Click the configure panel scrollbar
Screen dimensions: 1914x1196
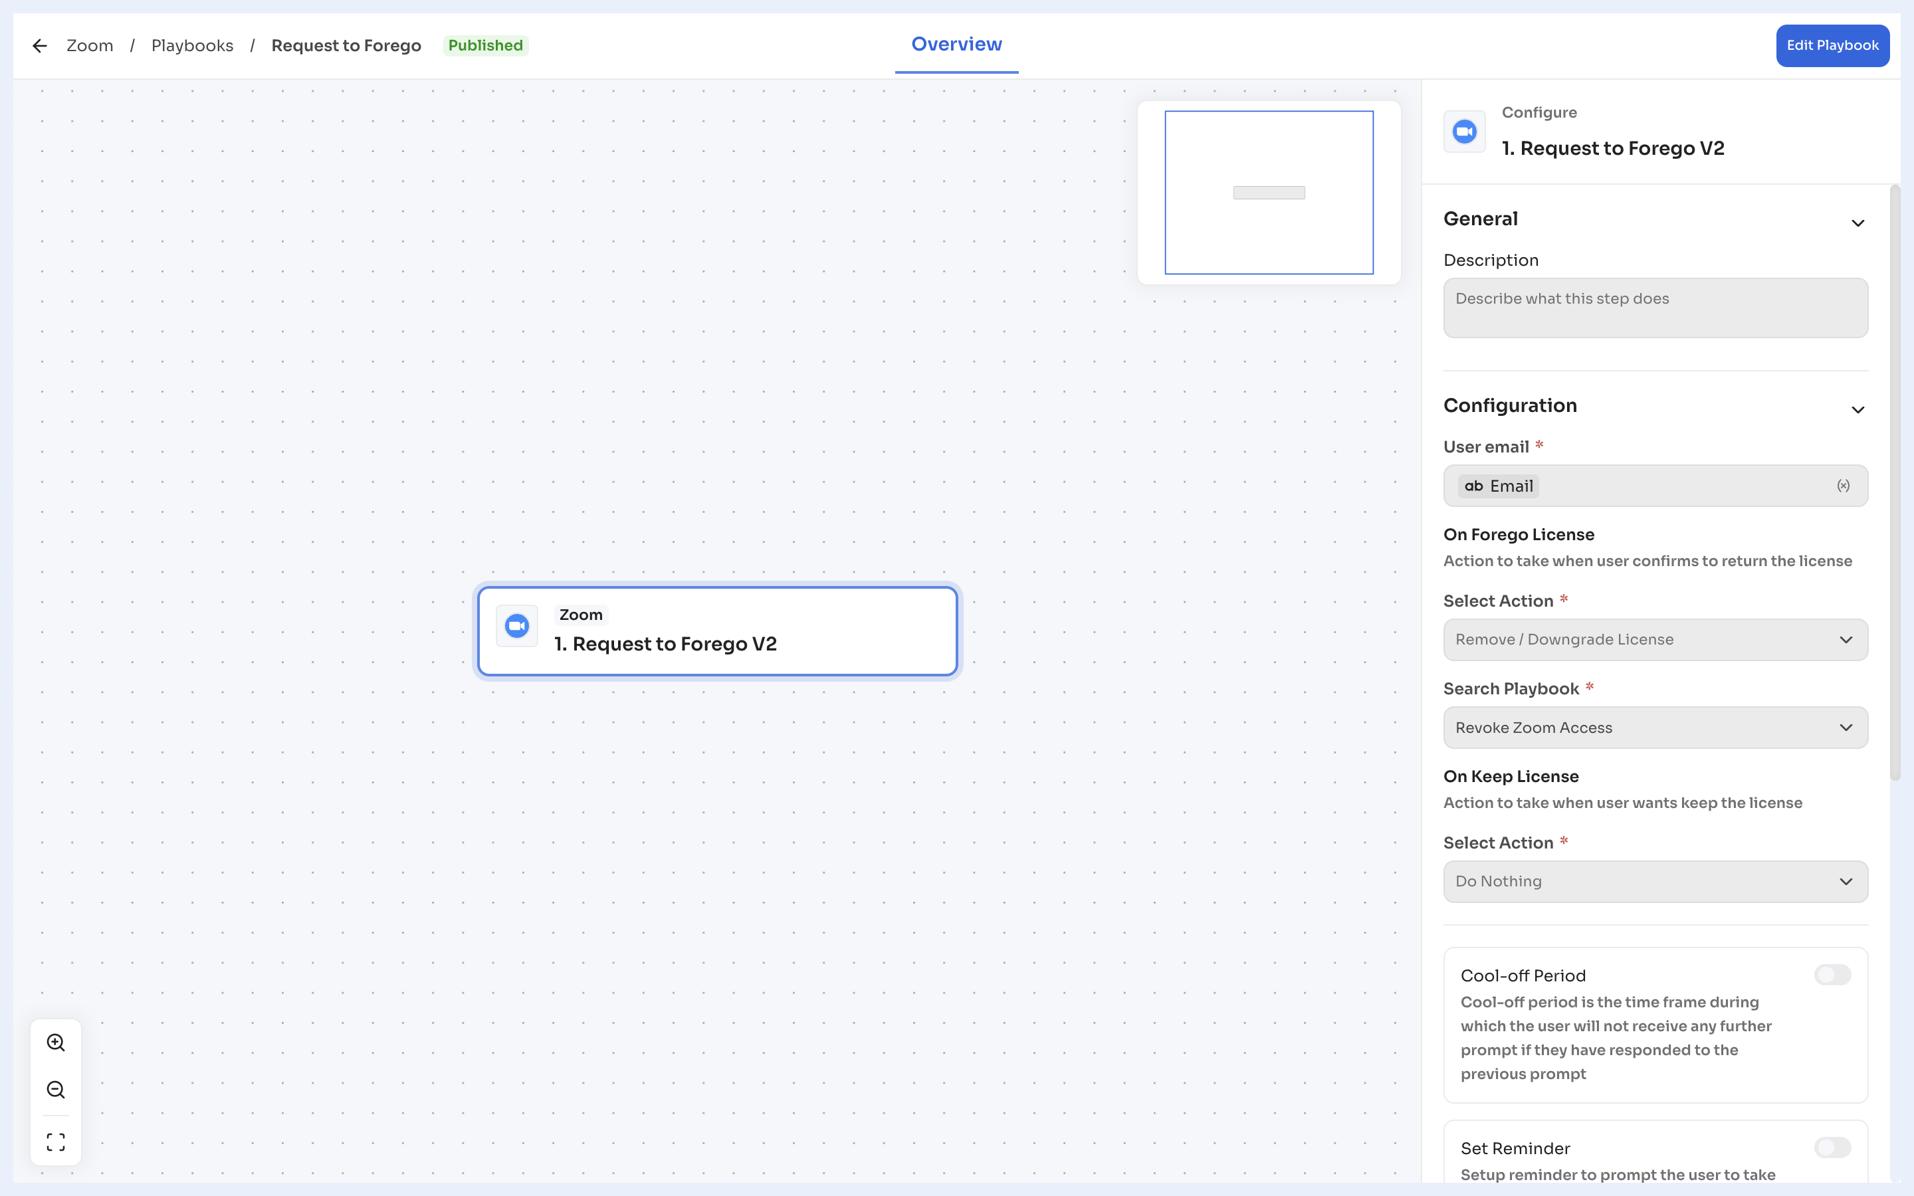(1894, 482)
